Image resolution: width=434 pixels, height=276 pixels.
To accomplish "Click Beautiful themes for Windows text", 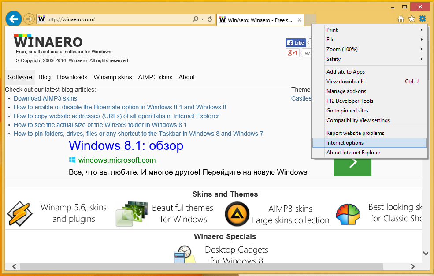I will pyautogui.click(x=183, y=213).
